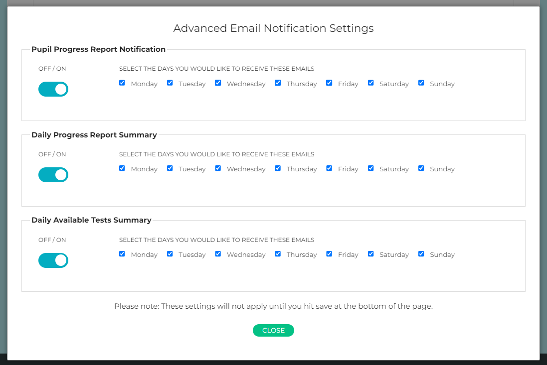Uncheck Tuesday under Daily Available Tests Summary
This screenshot has width=547, height=365.
pyautogui.click(x=170, y=253)
